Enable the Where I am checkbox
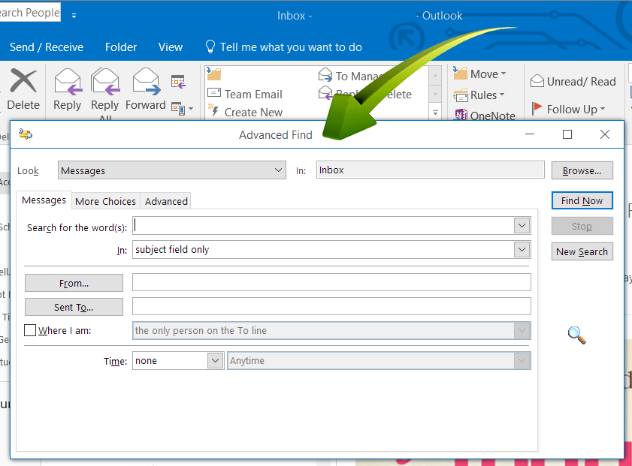 (x=30, y=330)
